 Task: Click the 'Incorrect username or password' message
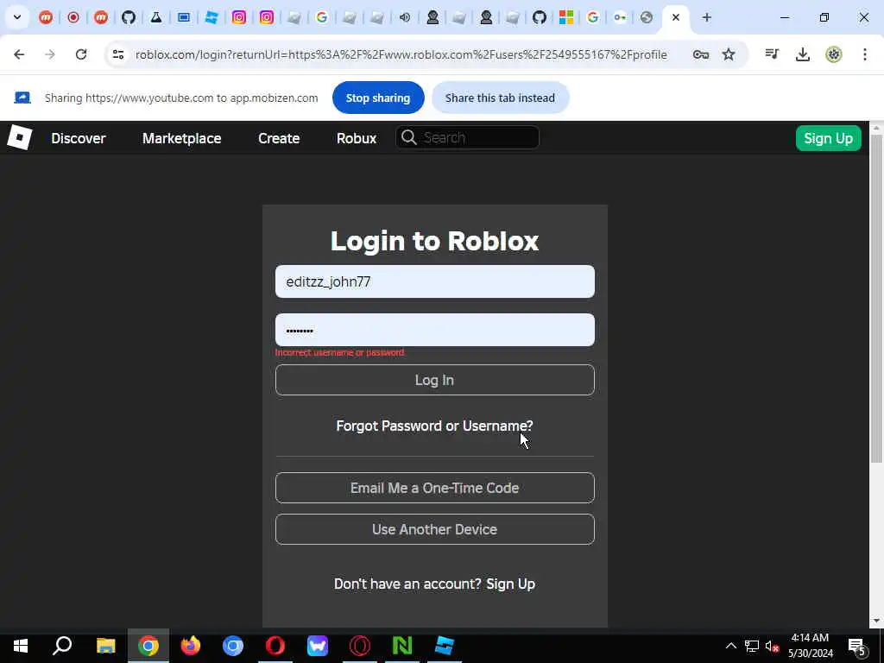tap(340, 352)
